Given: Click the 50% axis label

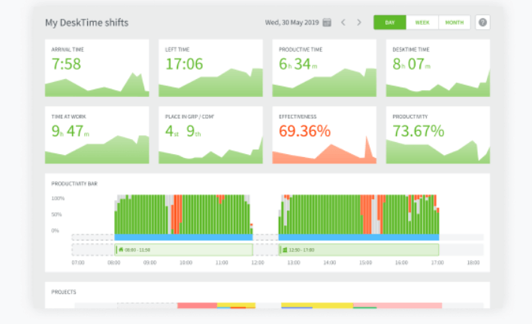Looking at the screenshot, I should [56, 214].
